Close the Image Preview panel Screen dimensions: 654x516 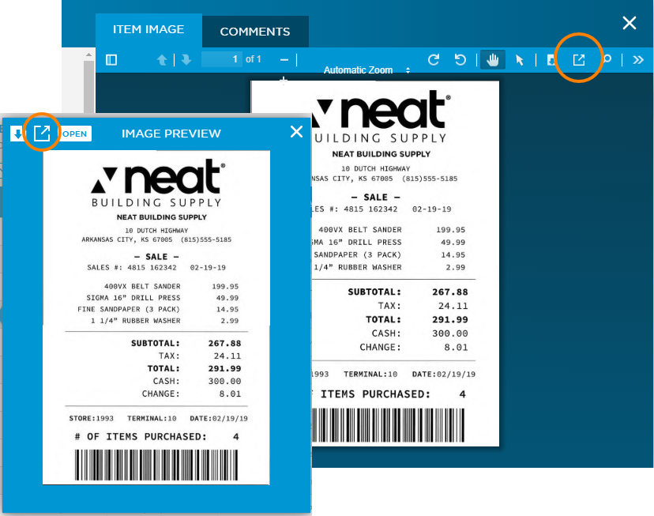(x=296, y=132)
